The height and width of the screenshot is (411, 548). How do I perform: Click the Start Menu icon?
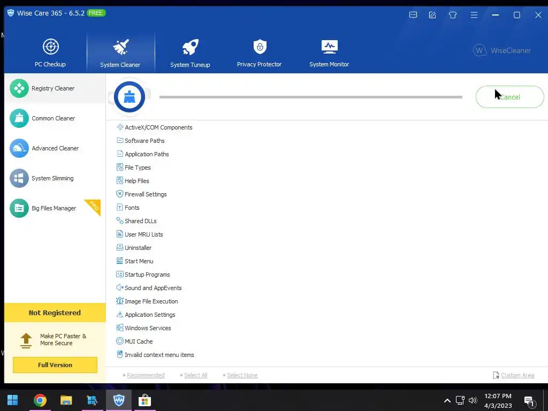pyautogui.click(x=120, y=261)
